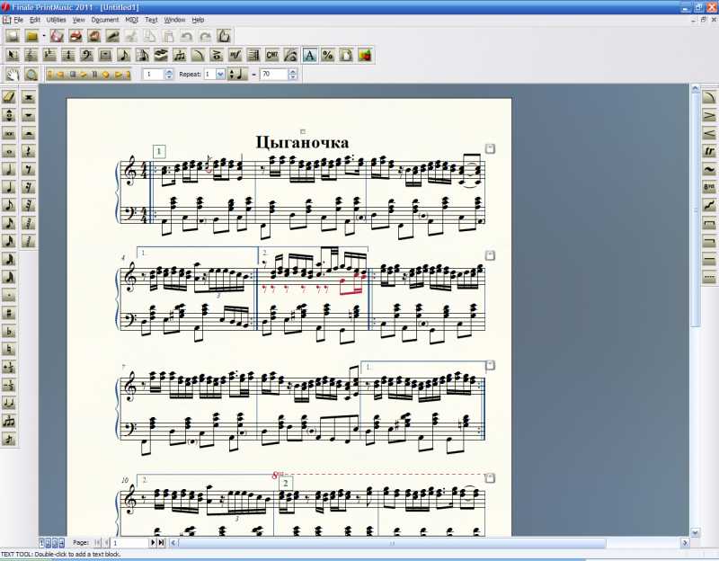Adjust the measure number stepper arrows
Viewport: 719px width, 561px height.
169,75
